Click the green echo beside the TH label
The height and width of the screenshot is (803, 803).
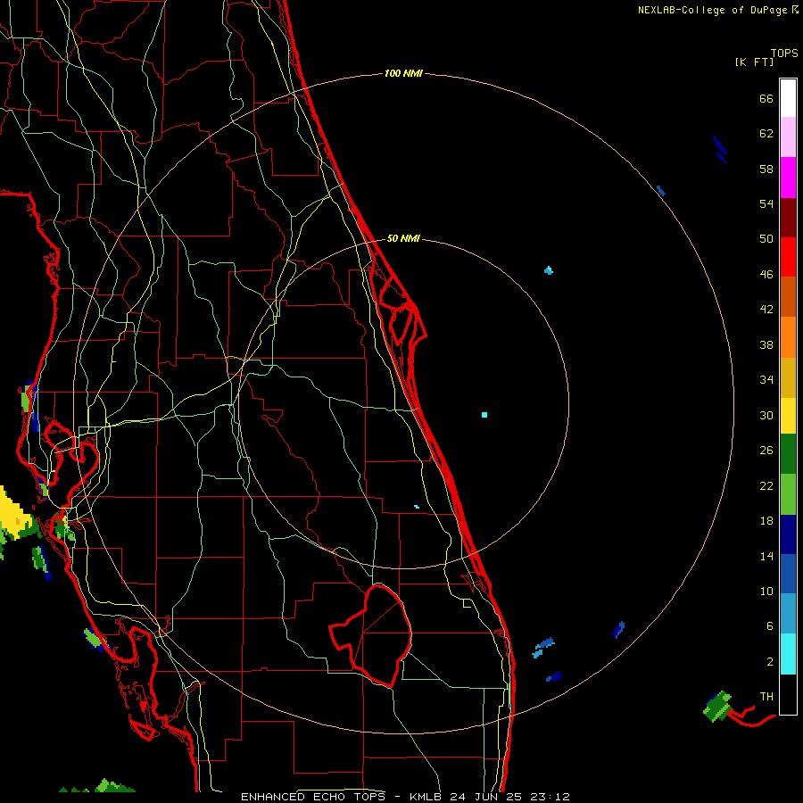tap(718, 707)
